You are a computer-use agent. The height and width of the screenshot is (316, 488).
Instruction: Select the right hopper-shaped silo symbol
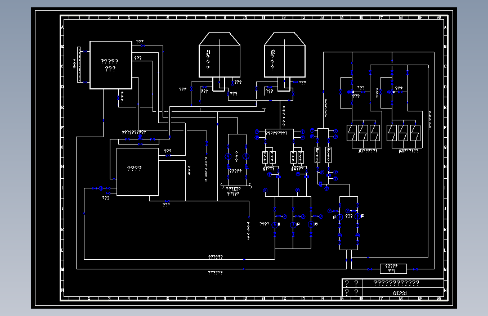pyautogui.click(x=284, y=55)
